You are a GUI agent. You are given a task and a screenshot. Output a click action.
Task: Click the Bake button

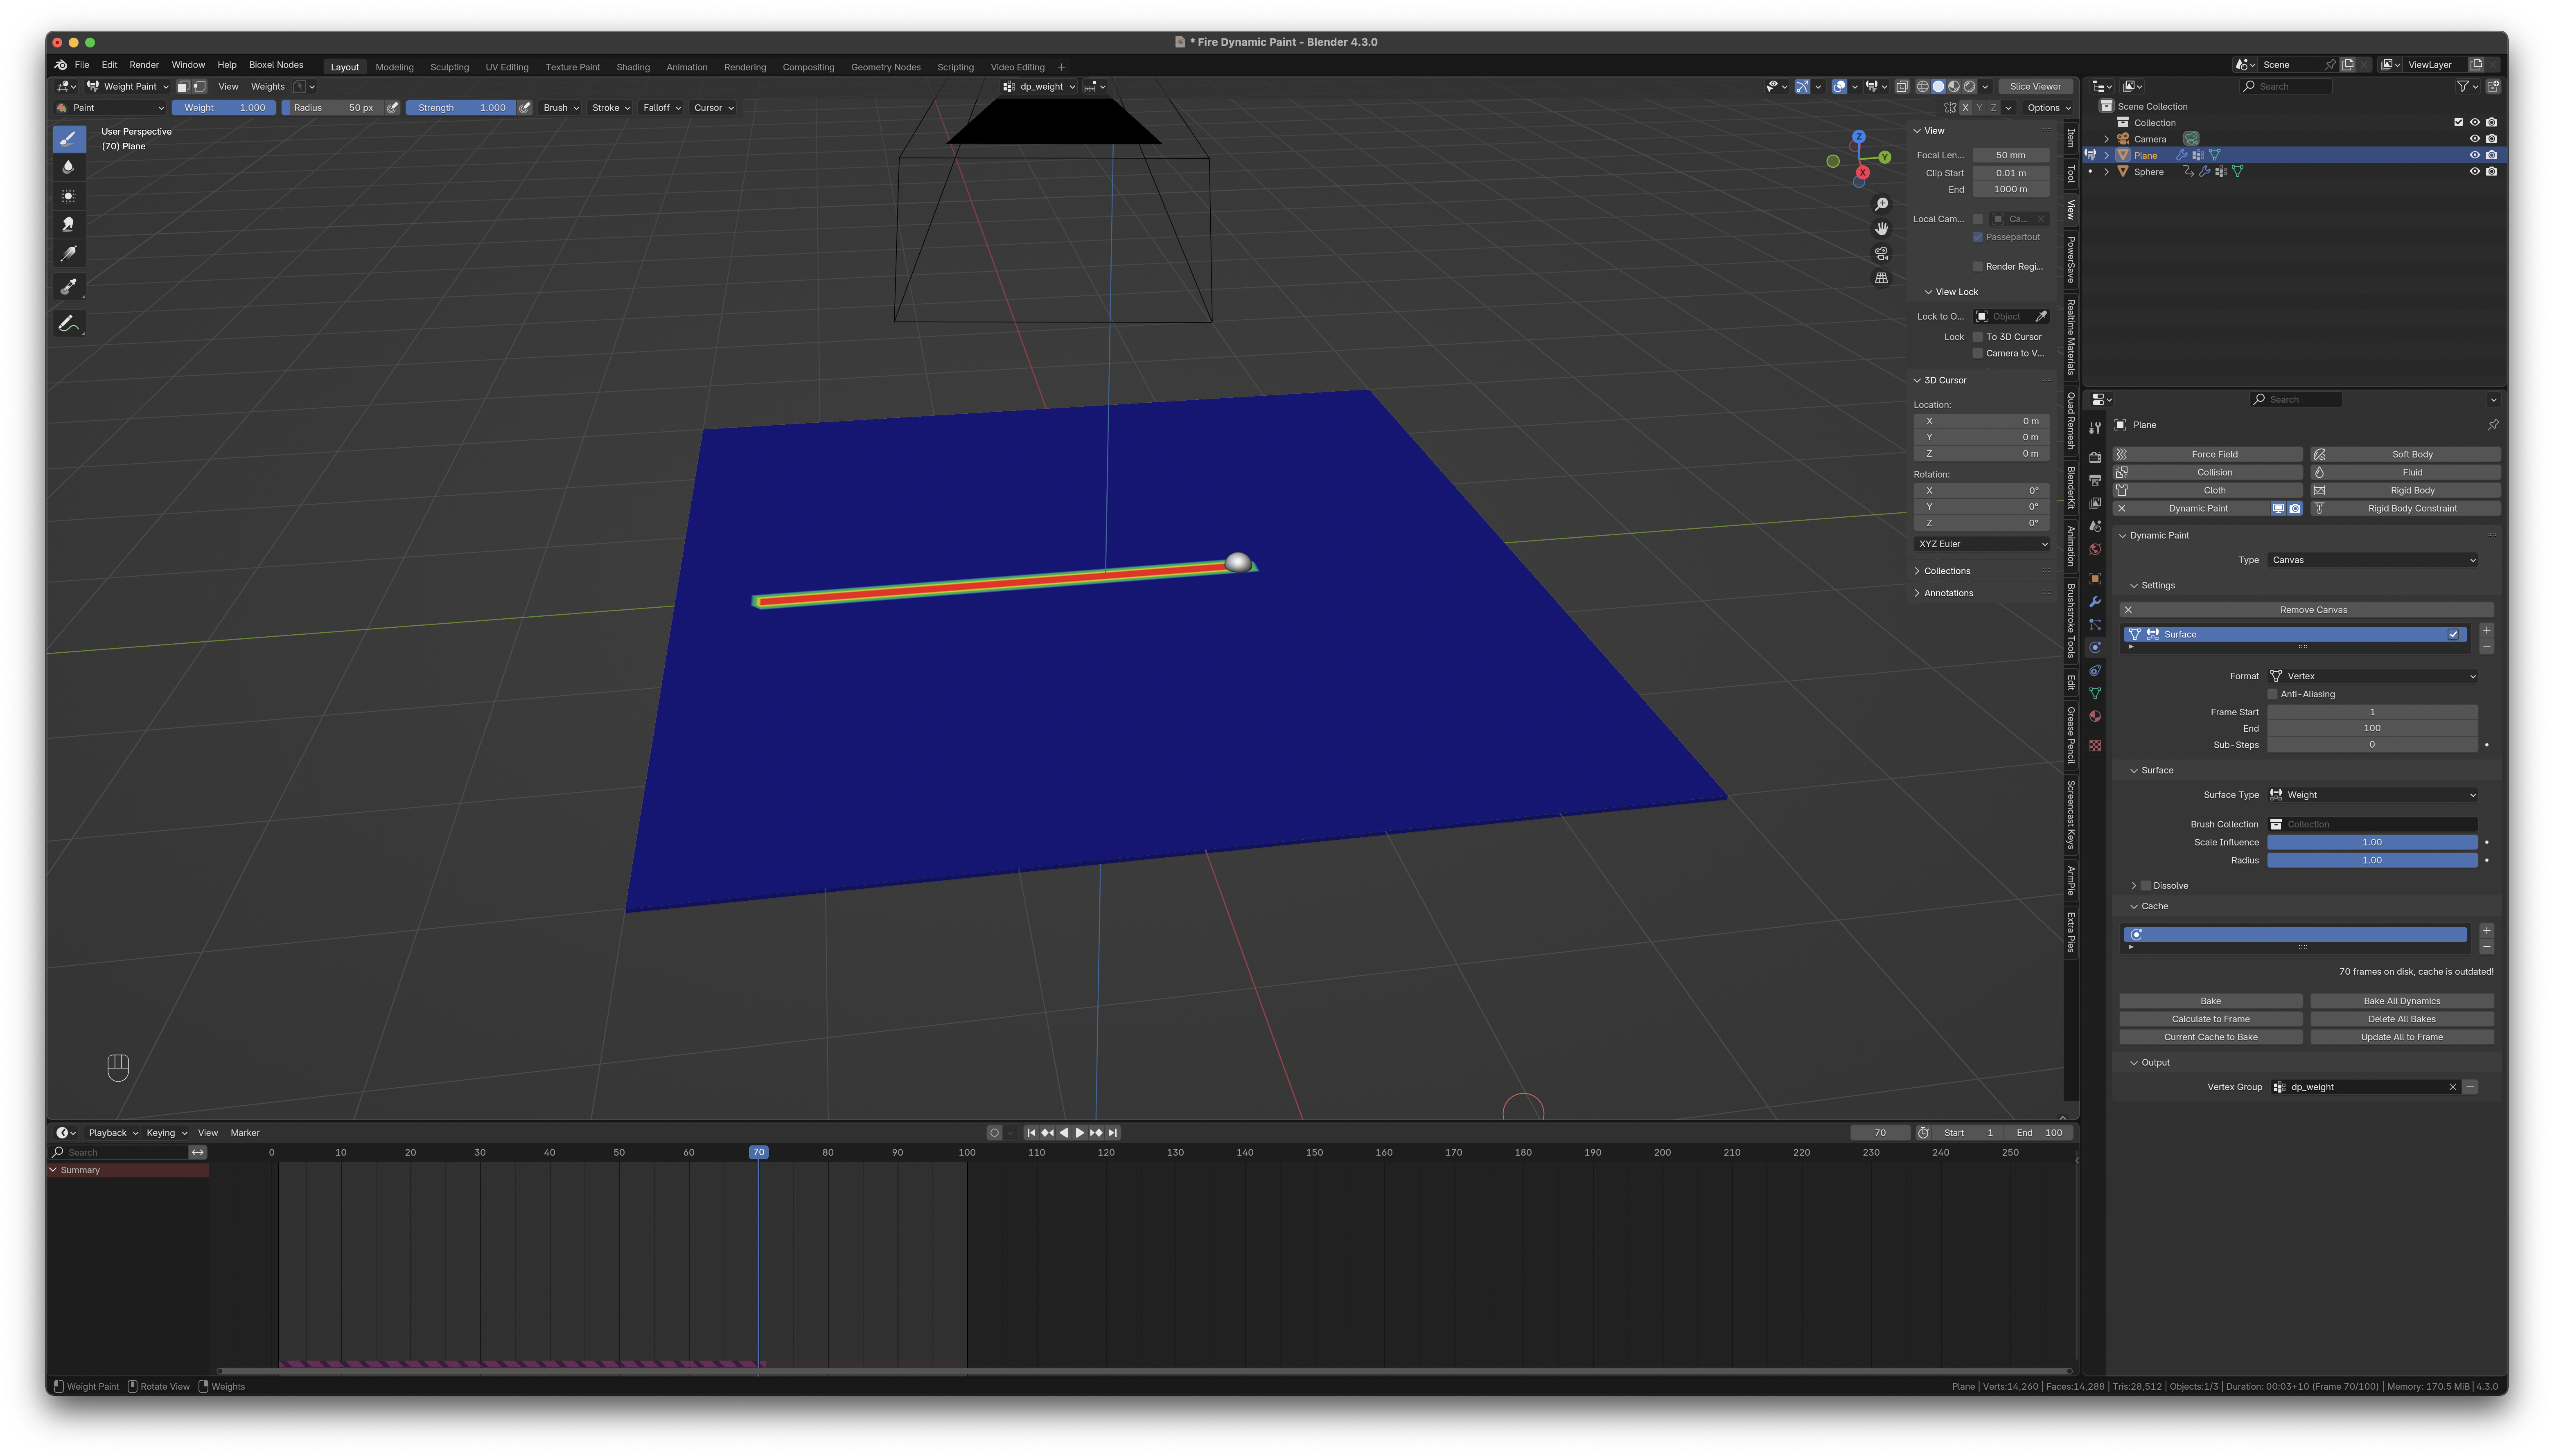click(x=2210, y=1001)
